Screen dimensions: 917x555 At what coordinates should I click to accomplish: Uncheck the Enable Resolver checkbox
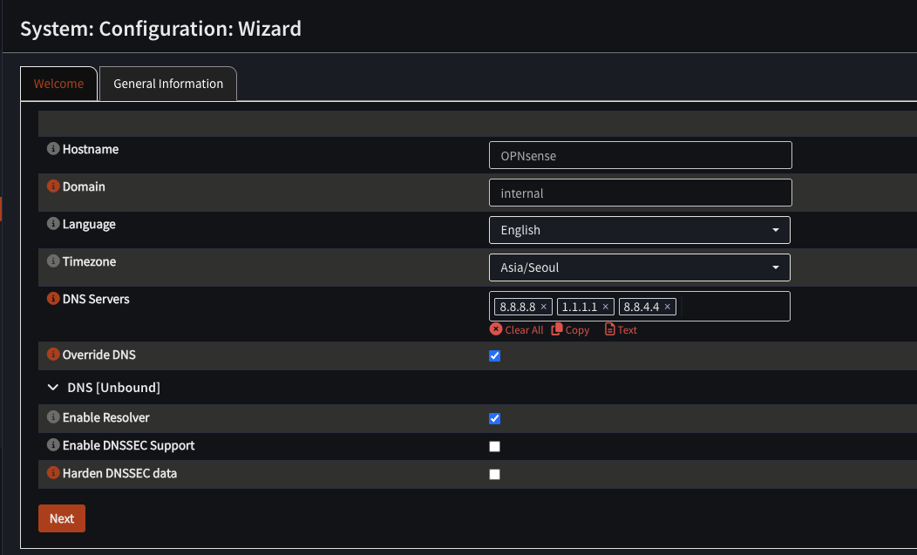[x=495, y=418]
